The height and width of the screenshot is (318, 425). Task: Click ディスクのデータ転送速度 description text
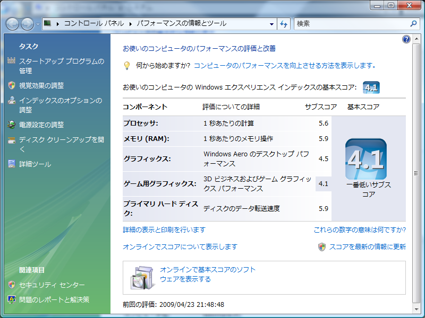click(x=242, y=208)
